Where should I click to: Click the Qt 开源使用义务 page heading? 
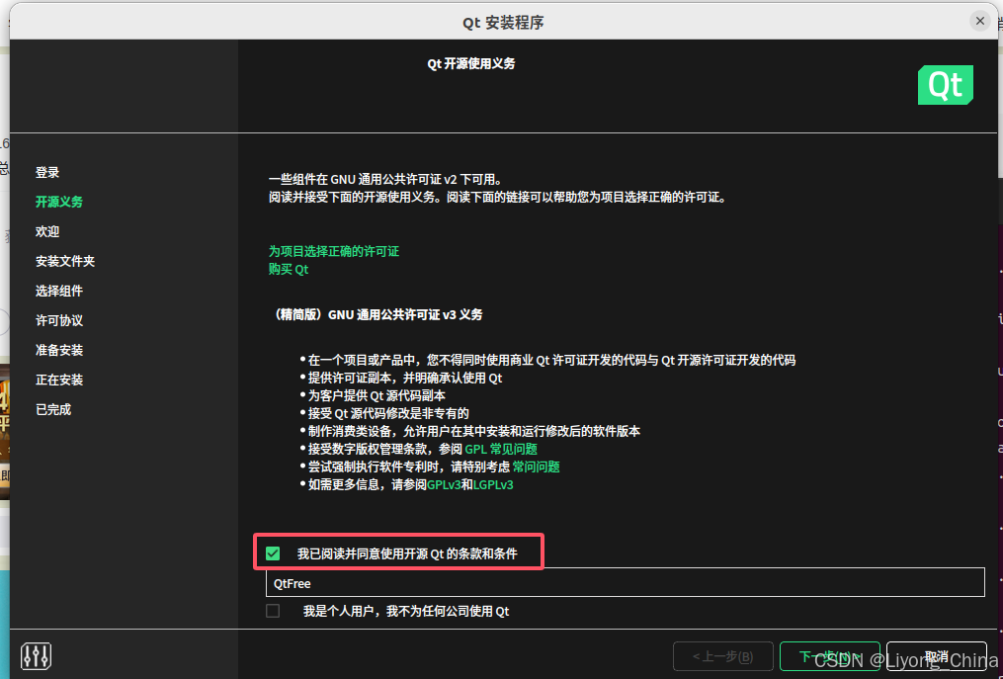(470, 63)
